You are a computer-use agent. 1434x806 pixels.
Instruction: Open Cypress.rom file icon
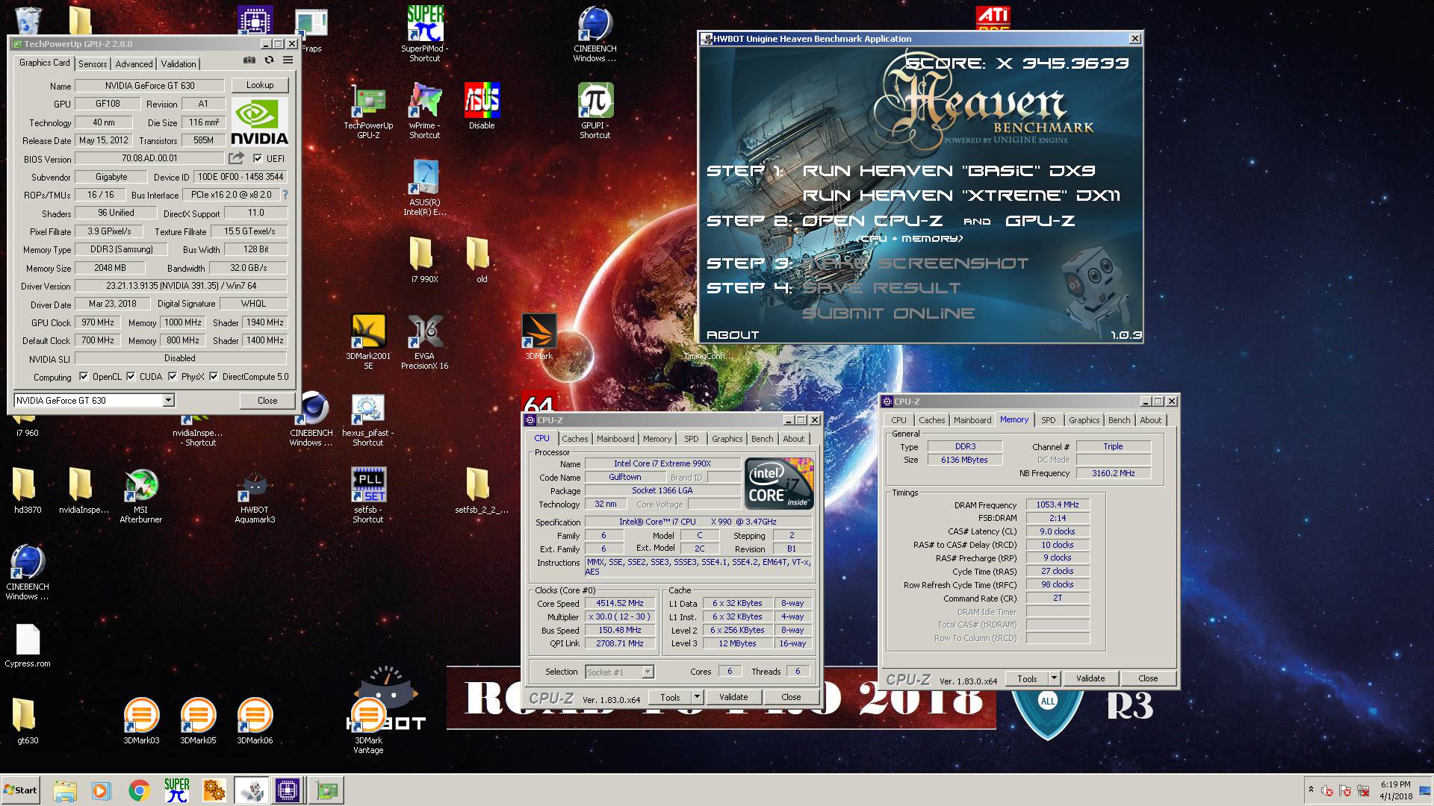click(x=28, y=645)
